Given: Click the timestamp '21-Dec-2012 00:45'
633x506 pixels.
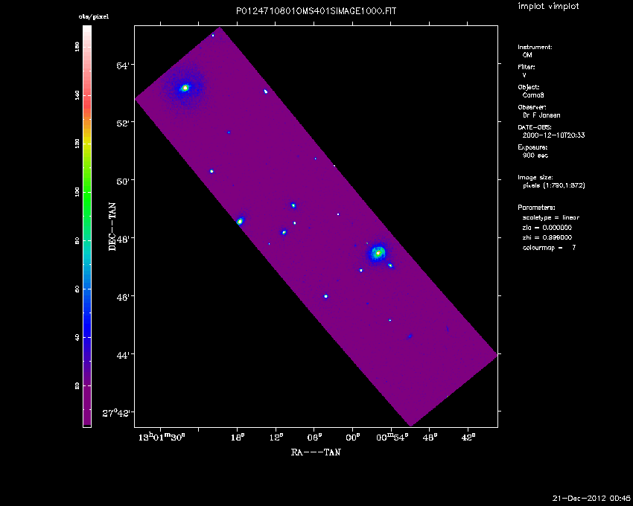Looking at the screenshot, I should 591,499.
